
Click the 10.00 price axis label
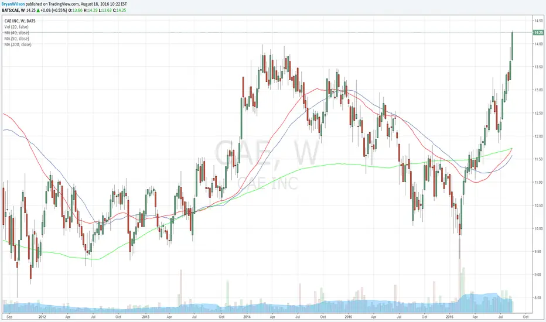[538, 228]
